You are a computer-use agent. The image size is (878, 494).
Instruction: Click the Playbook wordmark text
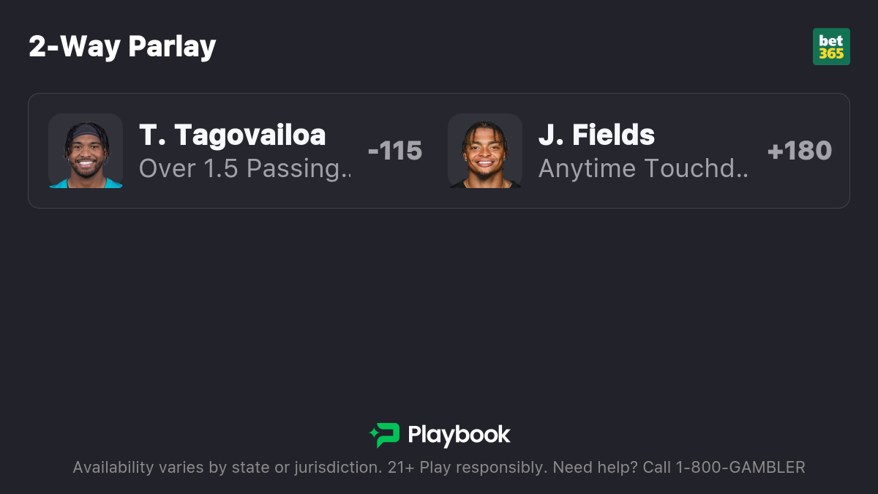(459, 435)
